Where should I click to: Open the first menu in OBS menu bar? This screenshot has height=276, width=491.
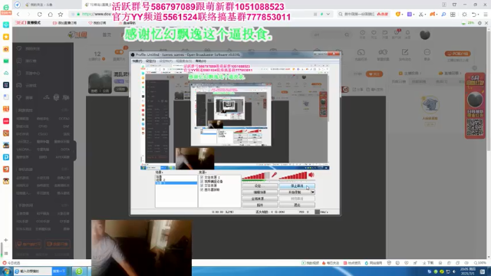(x=137, y=61)
